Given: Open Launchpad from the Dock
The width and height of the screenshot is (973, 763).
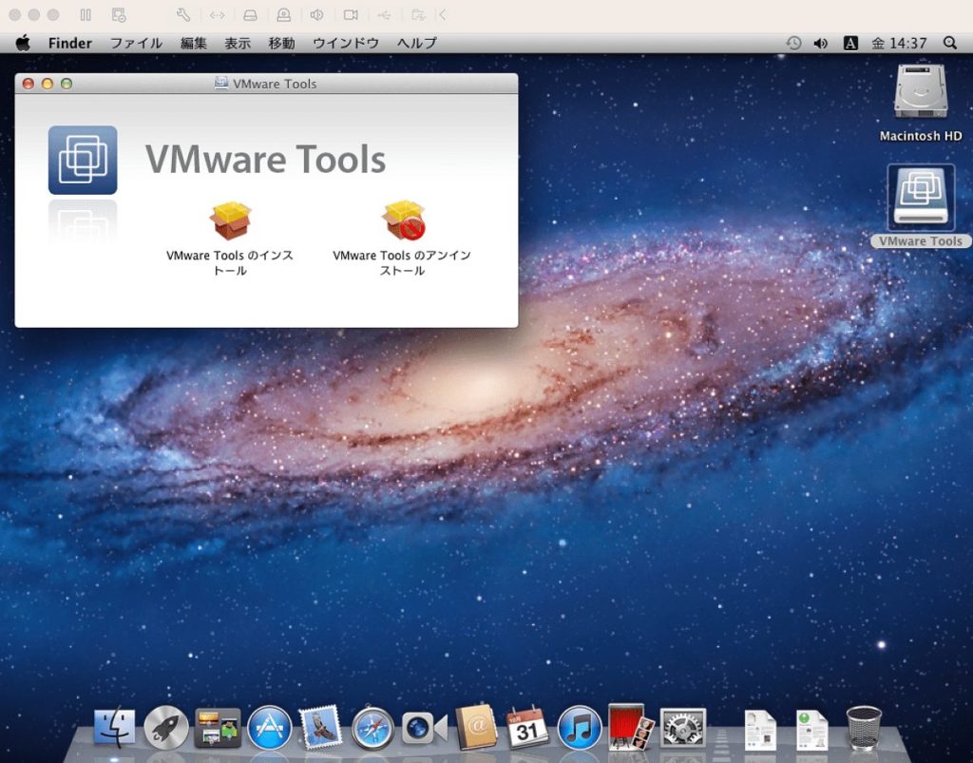Looking at the screenshot, I should [165, 726].
